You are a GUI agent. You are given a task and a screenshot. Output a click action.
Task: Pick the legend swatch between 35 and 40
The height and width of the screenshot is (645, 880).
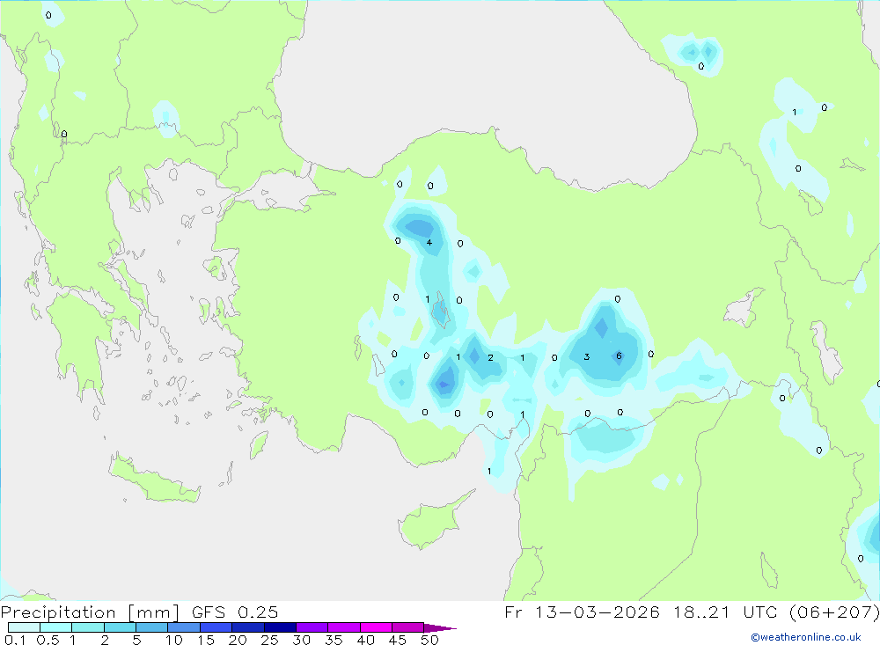344,627
